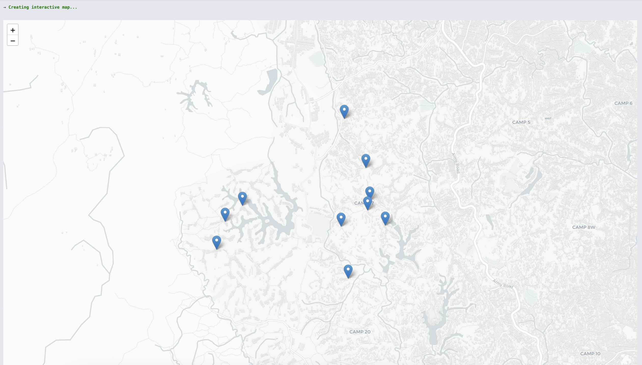Click the CAMP 10 map label

(x=590, y=354)
